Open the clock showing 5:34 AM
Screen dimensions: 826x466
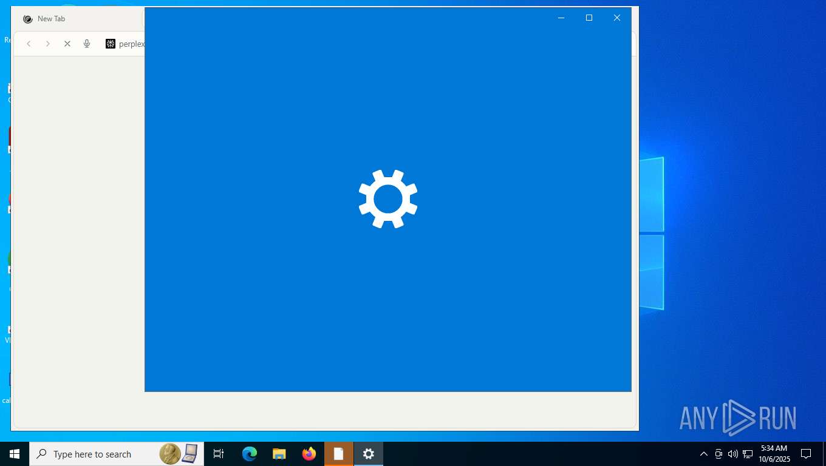point(774,454)
